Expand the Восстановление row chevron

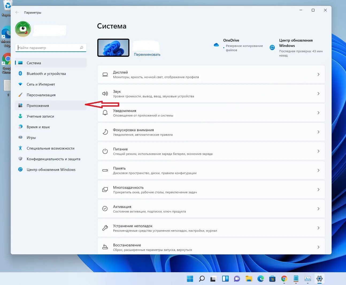point(318,247)
